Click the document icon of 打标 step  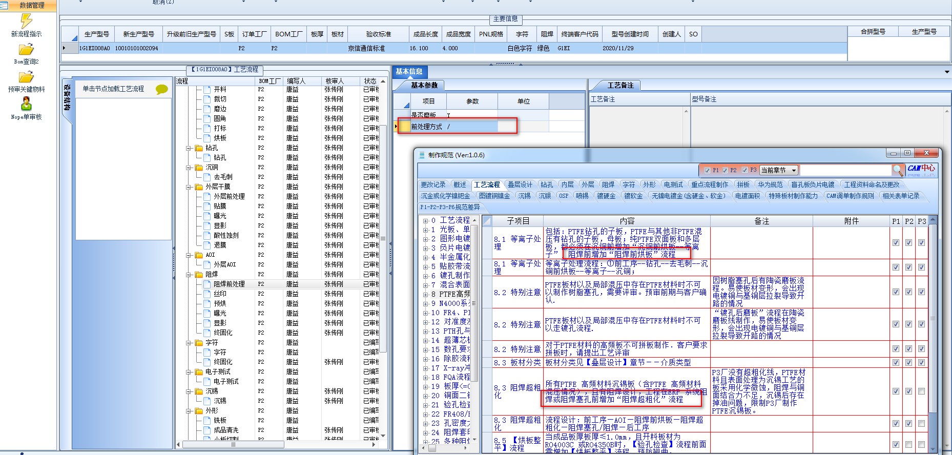(x=208, y=129)
